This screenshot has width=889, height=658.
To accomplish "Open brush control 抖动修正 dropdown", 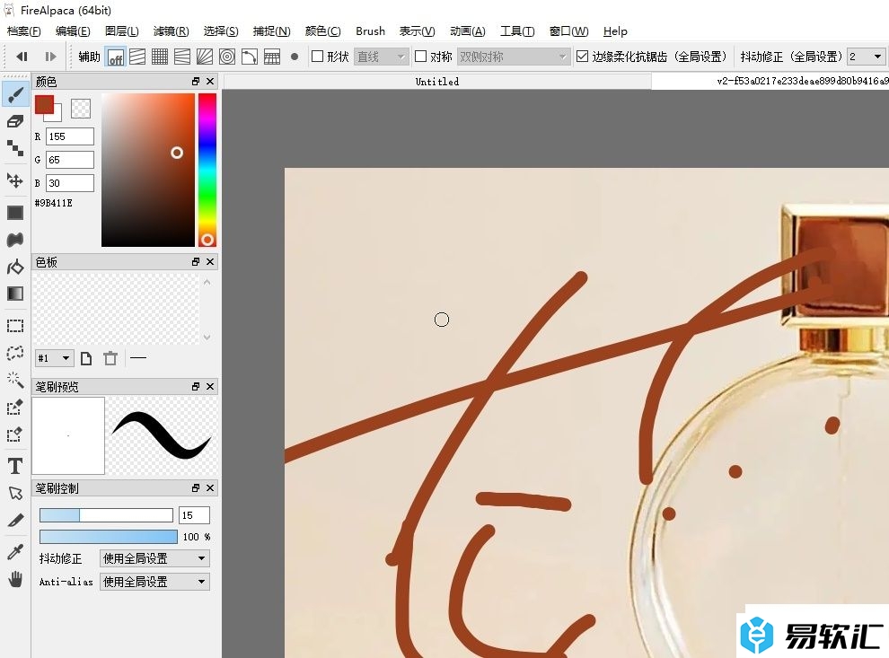I will [x=154, y=559].
